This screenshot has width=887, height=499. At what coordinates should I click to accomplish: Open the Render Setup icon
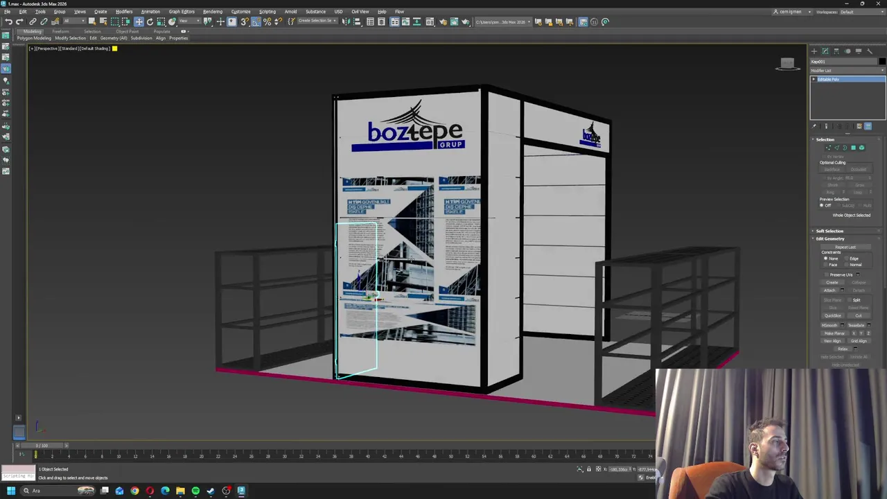(x=443, y=21)
